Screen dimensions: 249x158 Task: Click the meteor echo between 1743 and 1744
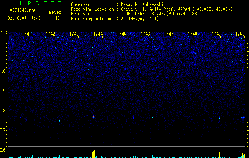84,117
